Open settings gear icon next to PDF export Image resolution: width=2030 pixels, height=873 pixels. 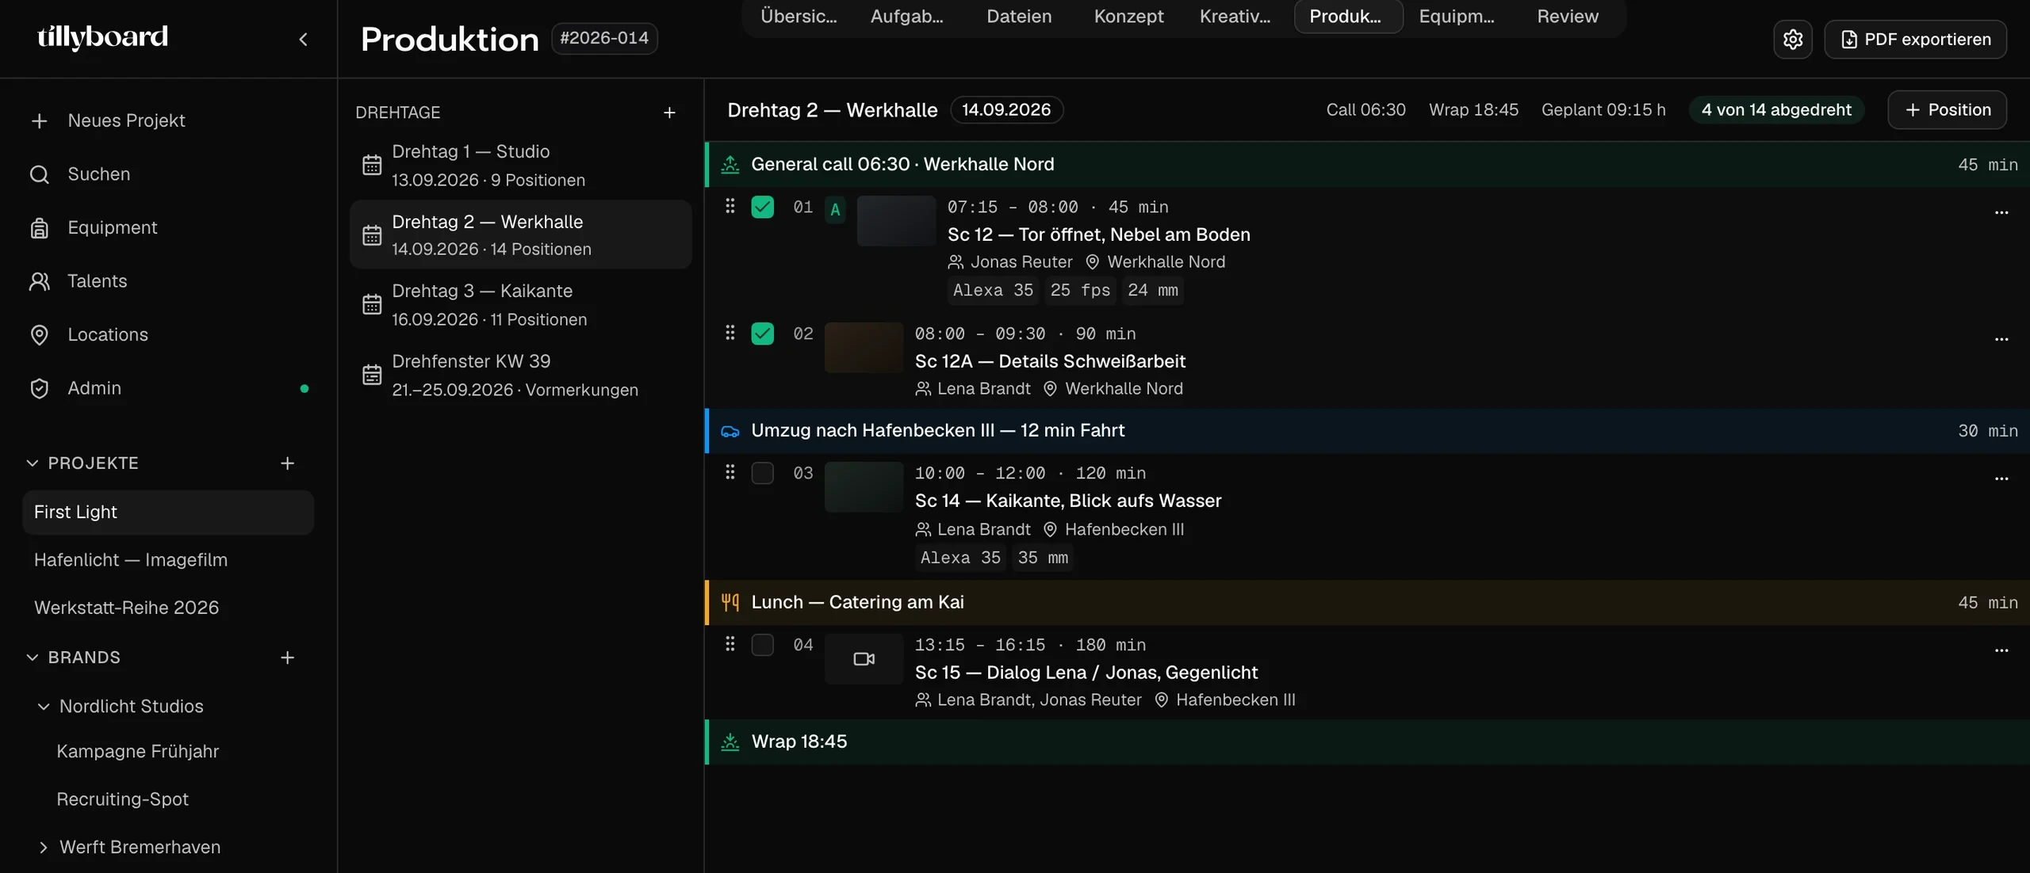[x=1792, y=39]
